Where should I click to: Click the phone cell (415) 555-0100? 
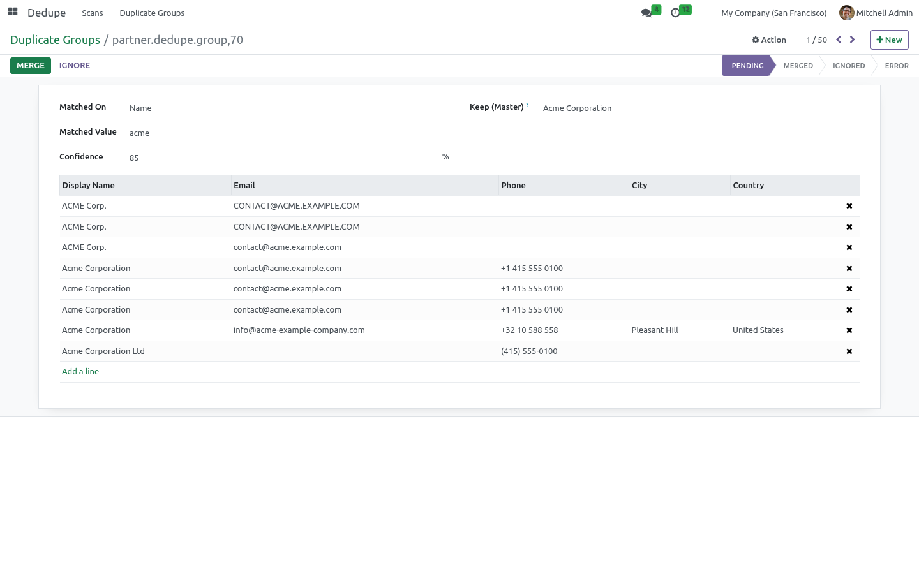[564, 351]
